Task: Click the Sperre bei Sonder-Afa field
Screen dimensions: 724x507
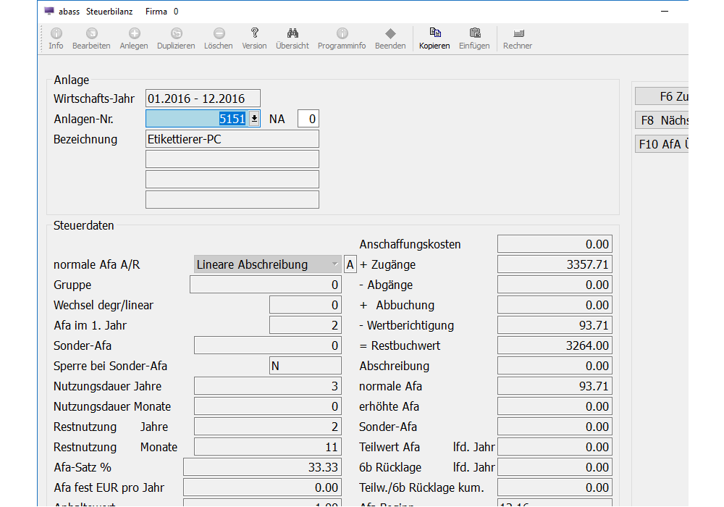Action: pyautogui.click(x=305, y=366)
